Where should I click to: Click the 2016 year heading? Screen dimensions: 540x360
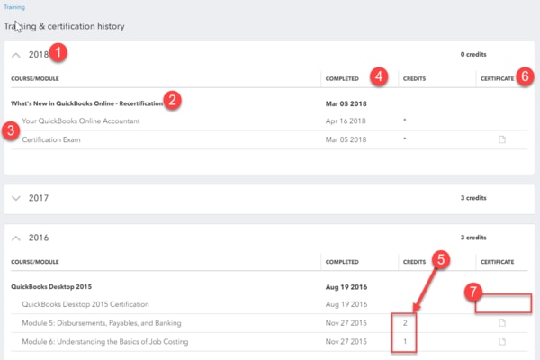click(39, 238)
